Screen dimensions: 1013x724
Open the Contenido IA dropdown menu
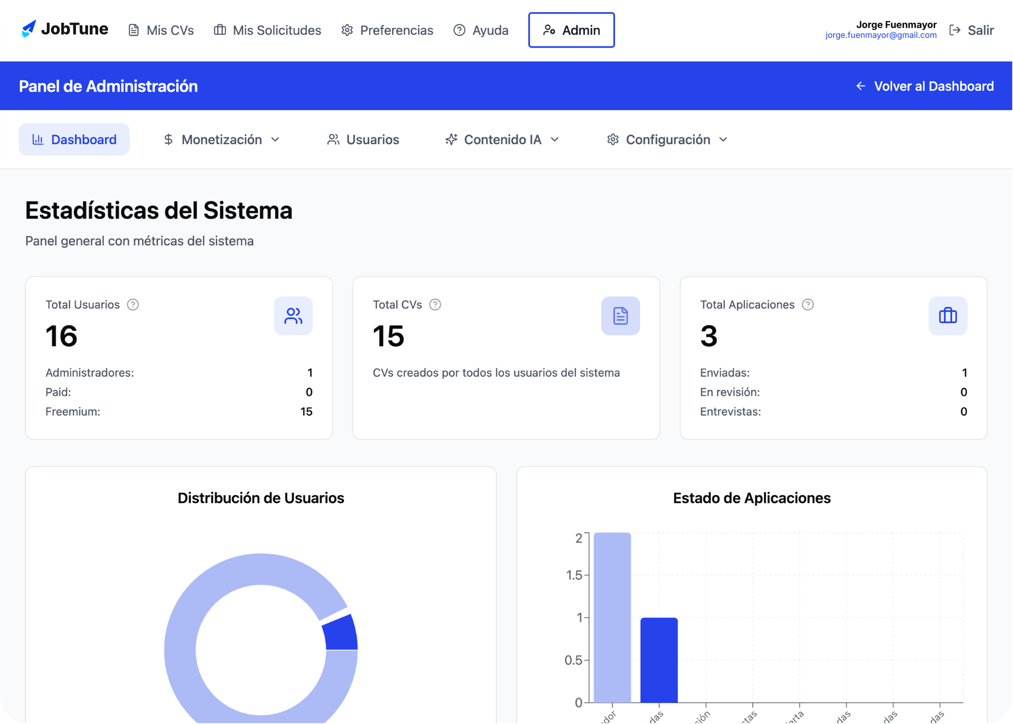(x=555, y=140)
